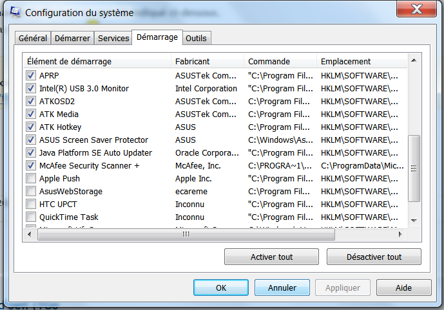This screenshot has width=444, height=310.
Task: Open the Outils tab
Action: click(x=197, y=38)
